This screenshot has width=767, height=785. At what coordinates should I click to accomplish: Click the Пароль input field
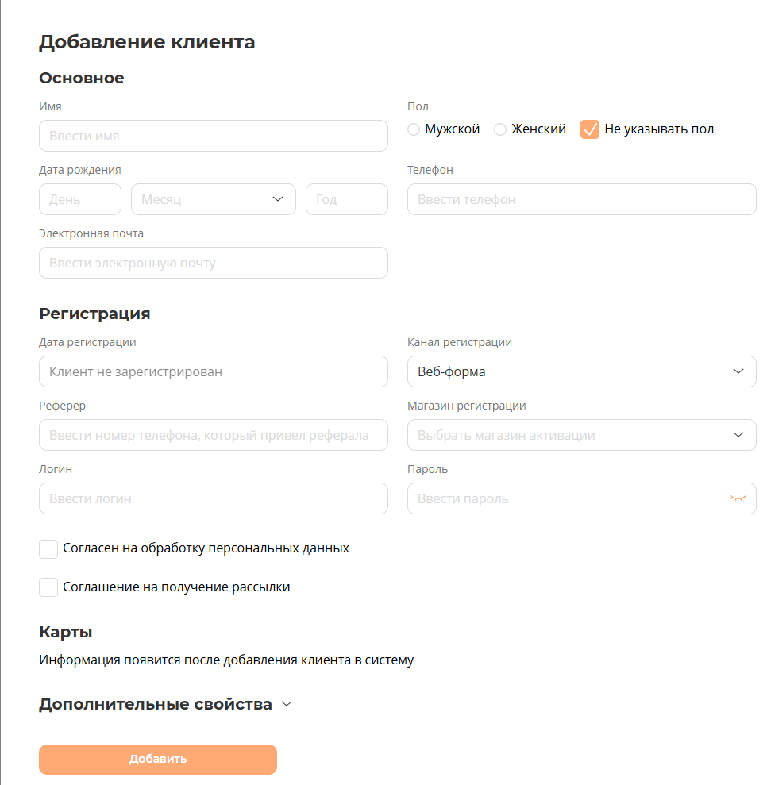pos(564,498)
